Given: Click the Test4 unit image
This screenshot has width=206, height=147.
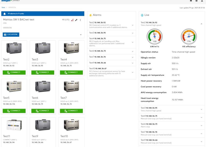Looking at the screenshot, I should click(x=71, y=48).
